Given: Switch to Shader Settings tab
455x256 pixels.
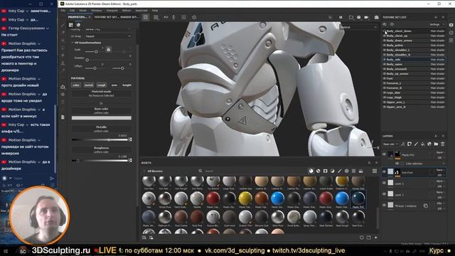Looking at the screenshot, I should 129,17.
